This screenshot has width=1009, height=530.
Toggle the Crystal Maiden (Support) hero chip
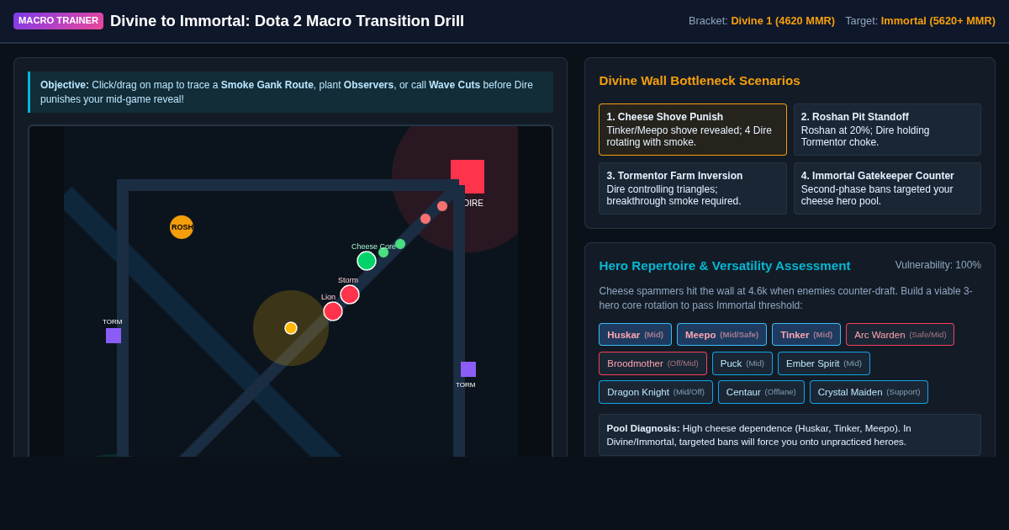pos(869,392)
